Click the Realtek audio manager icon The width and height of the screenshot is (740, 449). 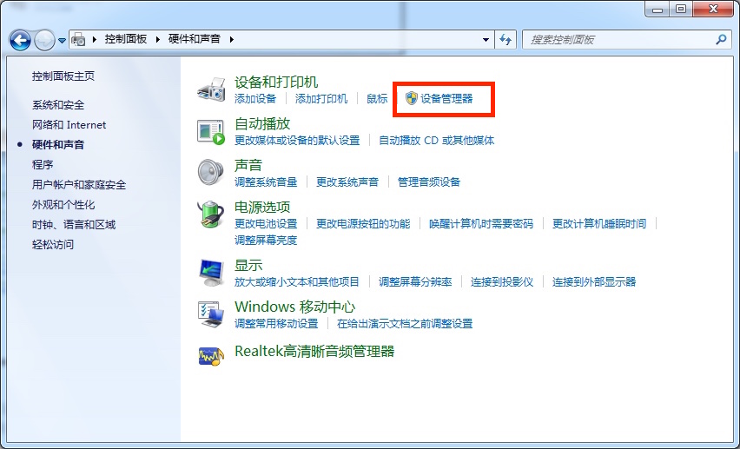210,356
